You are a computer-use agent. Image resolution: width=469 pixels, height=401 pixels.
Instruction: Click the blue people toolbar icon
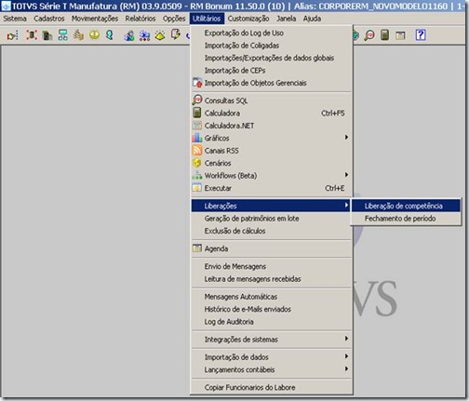[x=129, y=35]
